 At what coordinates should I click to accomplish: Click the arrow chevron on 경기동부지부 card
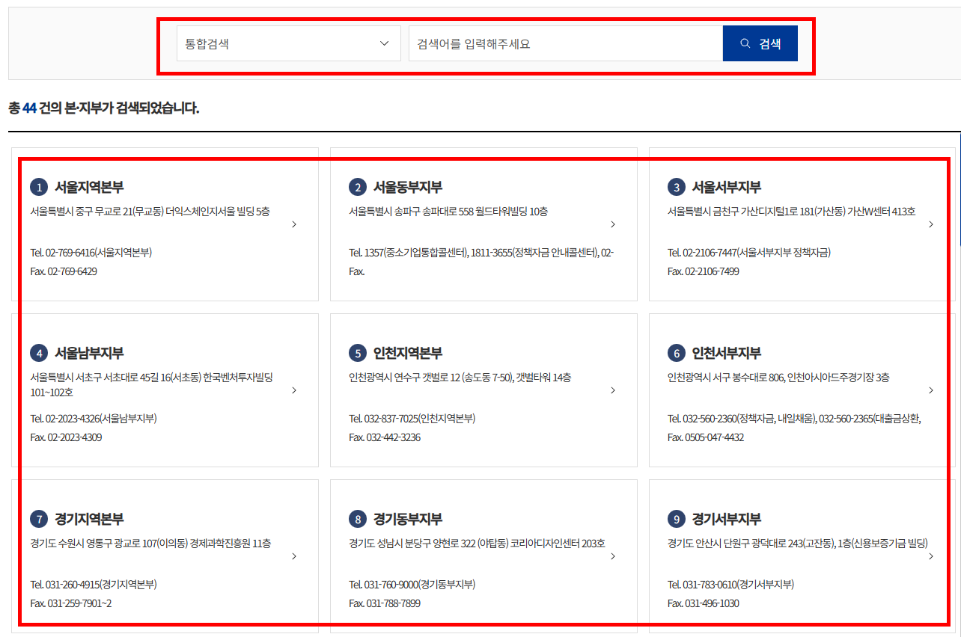(613, 556)
